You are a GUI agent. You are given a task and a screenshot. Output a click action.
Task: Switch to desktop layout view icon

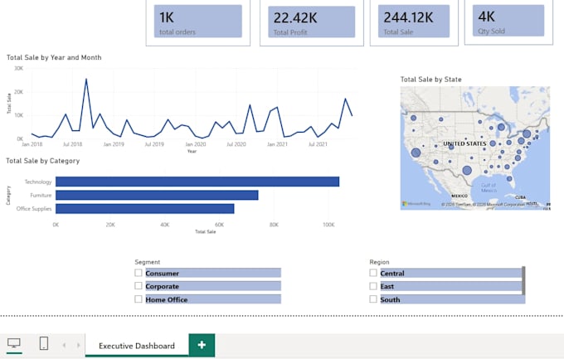pyautogui.click(x=14, y=343)
